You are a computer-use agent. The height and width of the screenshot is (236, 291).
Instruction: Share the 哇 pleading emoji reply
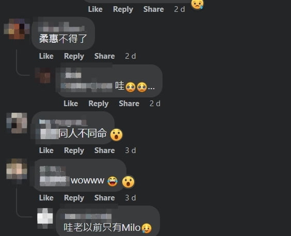point(129,104)
